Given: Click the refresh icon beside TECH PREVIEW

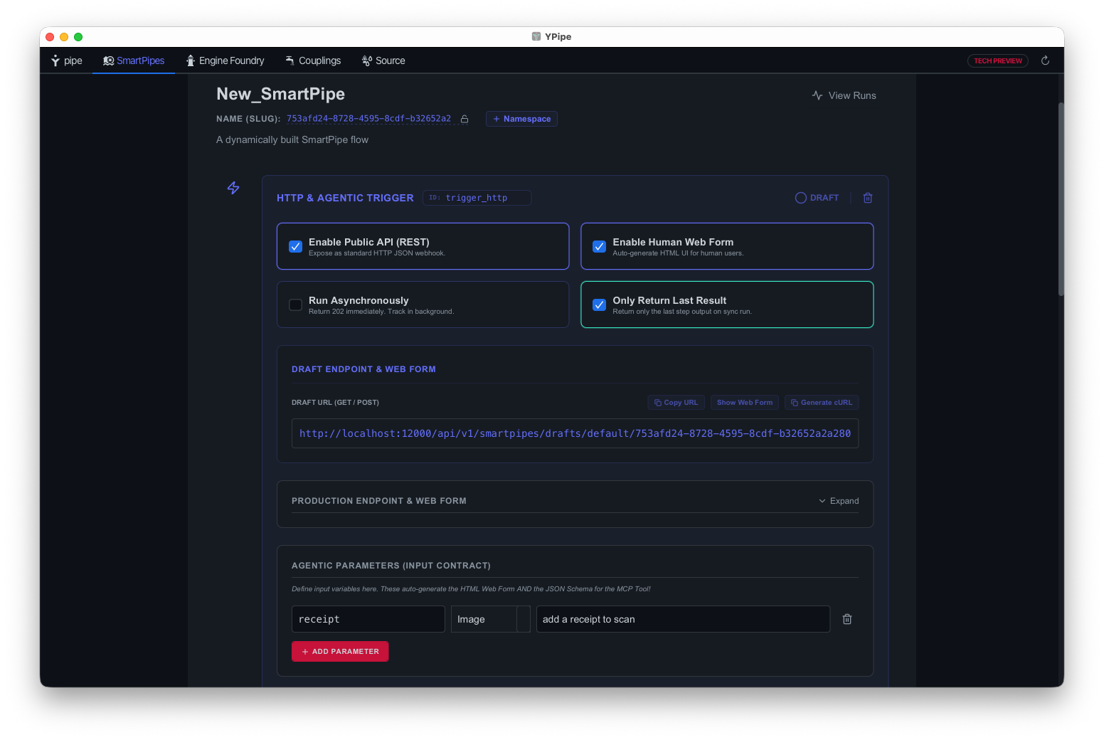Looking at the screenshot, I should (x=1045, y=60).
